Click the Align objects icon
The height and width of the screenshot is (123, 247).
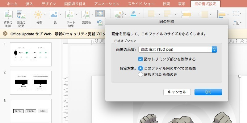(x=221, y=14)
